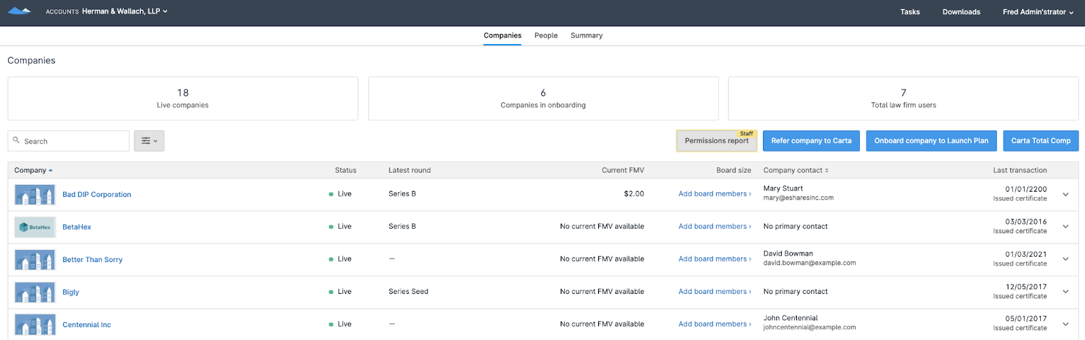
Task: Switch to the Companies tab
Action: [502, 35]
